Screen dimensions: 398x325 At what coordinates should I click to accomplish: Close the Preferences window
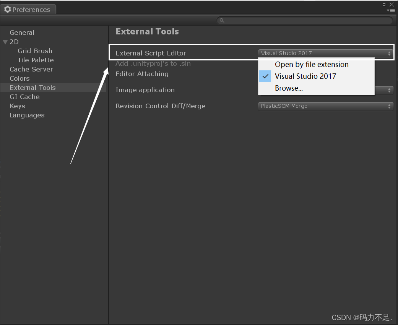point(392,5)
